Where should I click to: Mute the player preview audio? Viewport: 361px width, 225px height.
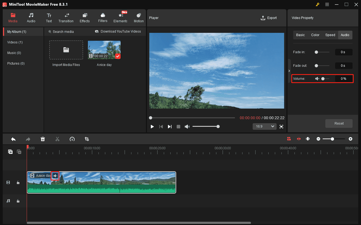click(187, 126)
